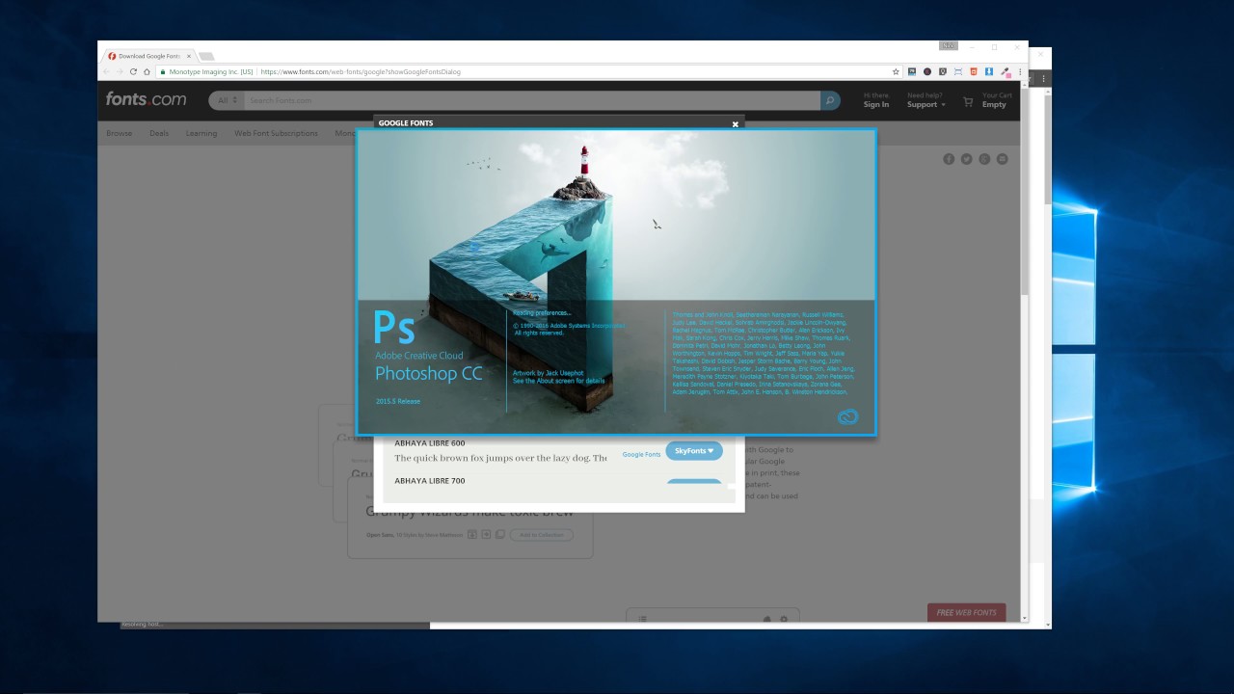Click the green secure padlock icon
Viewport: 1234px width, 694px height.
pos(164,71)
